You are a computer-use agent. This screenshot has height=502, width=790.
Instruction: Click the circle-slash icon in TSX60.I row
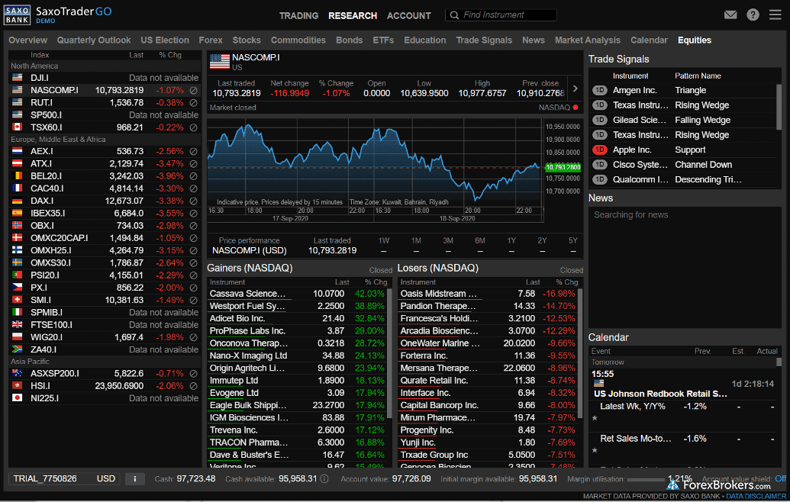pyautogui.click(x=193, y=127)
